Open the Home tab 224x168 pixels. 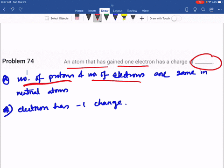coord(79,11)
